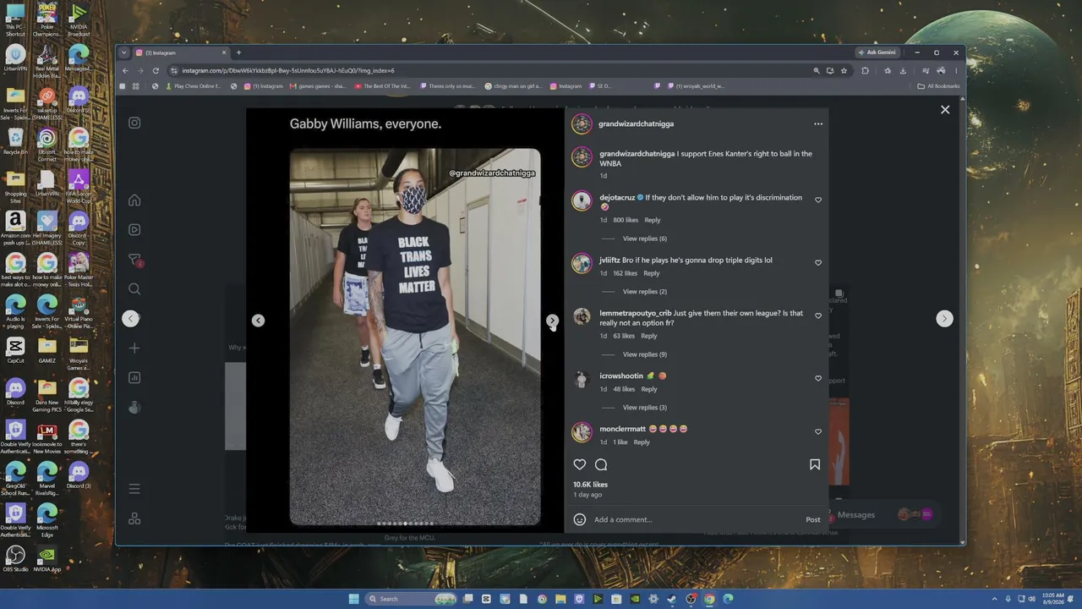Click the taskbar Search box
Screen dimensions: 1082x609
[x=413, y=599]
